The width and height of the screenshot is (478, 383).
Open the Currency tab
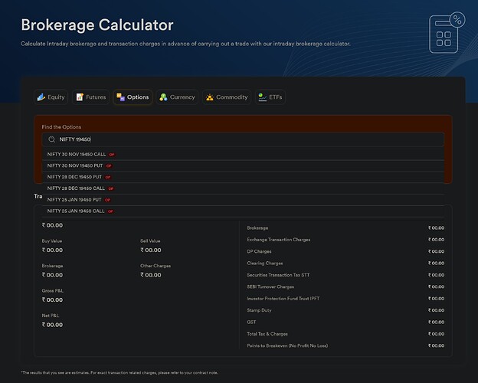(177, 97)
